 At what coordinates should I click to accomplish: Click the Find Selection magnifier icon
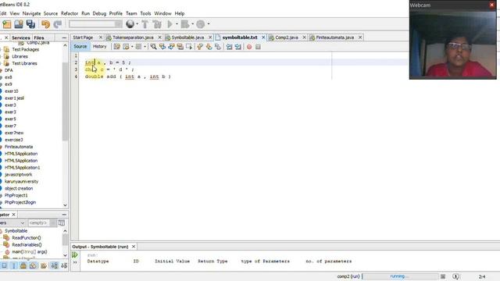[153, 47]
